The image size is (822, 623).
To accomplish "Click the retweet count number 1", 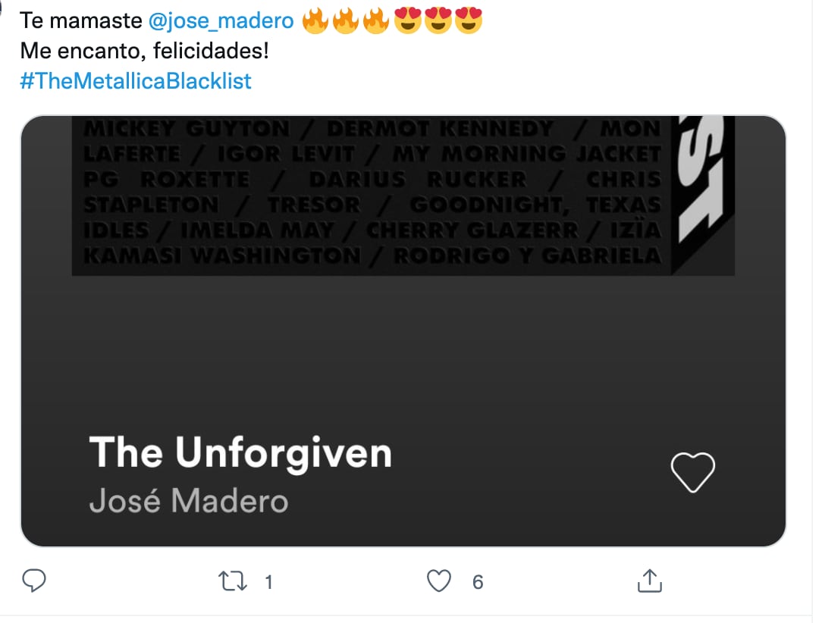I will click(268, 582).
